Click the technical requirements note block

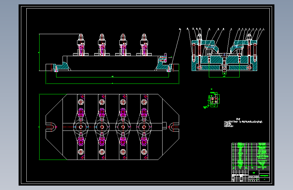pyautogui.click(x=243, y=123)
